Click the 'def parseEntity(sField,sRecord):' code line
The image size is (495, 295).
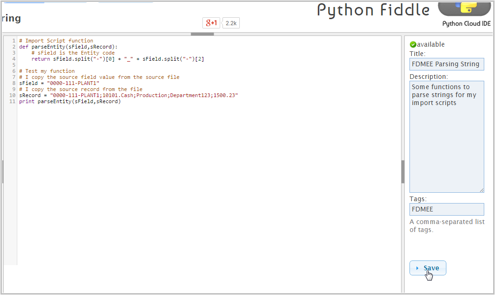coord(68,47)
